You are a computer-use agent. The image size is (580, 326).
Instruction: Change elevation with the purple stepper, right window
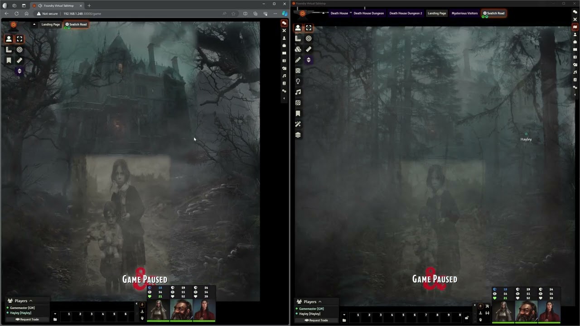tap(309, 60)
